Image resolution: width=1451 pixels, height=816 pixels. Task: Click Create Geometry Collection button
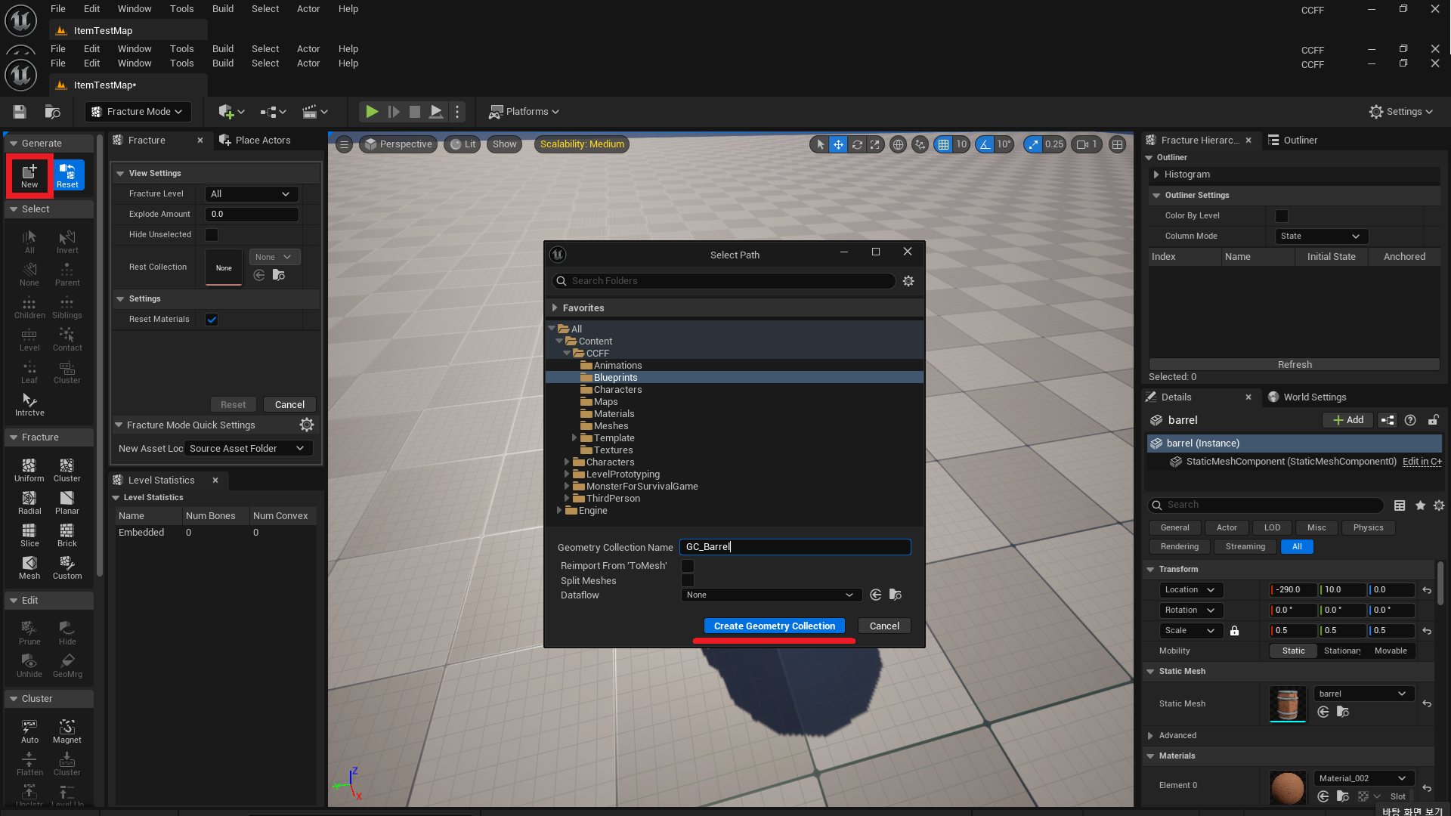tap(774, 626)
